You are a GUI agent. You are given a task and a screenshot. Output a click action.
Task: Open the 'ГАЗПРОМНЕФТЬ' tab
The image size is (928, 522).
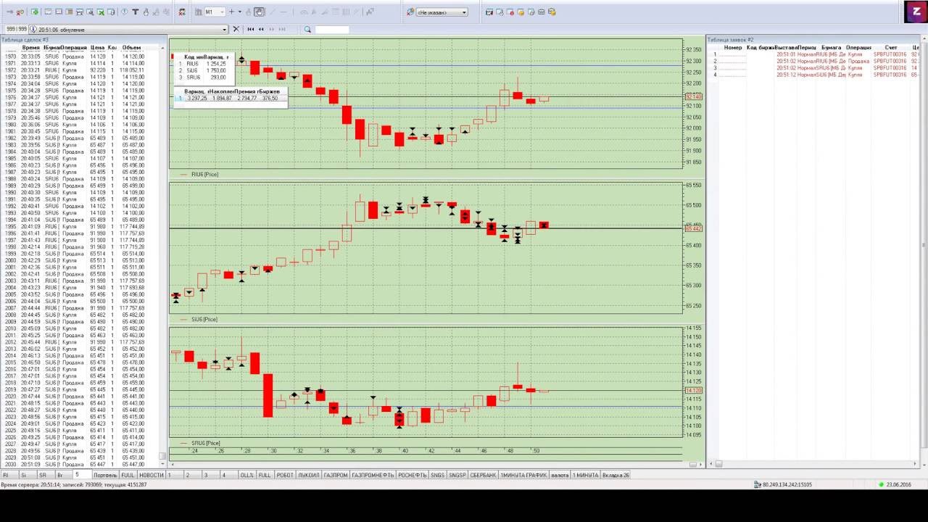pyautogui.click(x=373, y=475)
